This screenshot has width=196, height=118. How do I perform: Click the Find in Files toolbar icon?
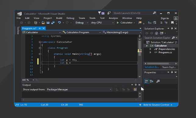[x=140, y=23]
